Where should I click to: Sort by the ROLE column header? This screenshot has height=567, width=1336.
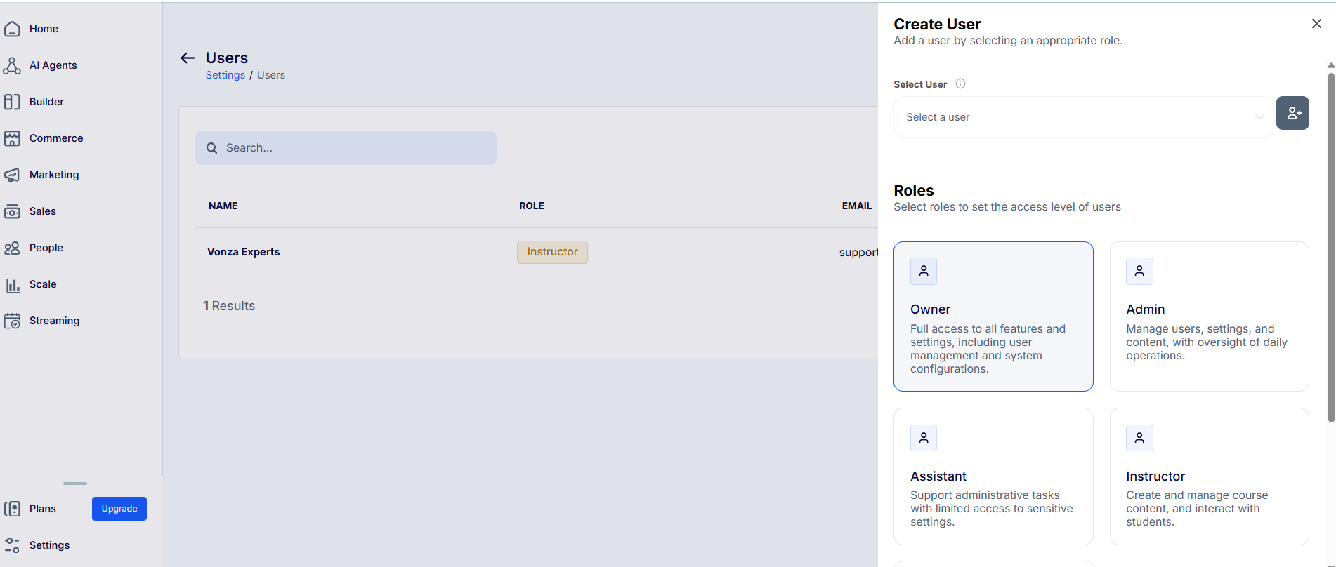pyautogui.click(x=532, y=206)
